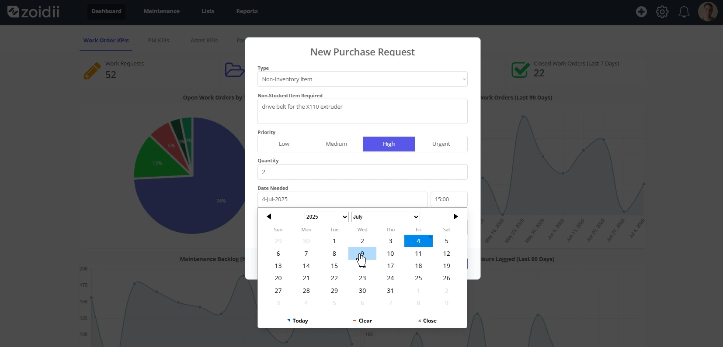Go to previous month arrow

[x=269, y=216]
